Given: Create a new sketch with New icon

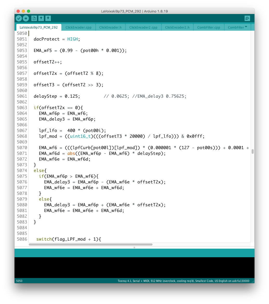Looking at the screenshot, I should (34, 18).
